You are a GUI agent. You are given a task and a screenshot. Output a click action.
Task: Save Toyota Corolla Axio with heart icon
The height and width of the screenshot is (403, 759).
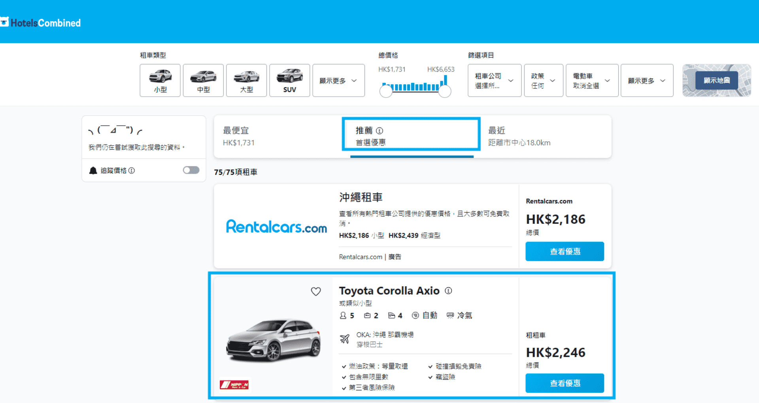[316, 291]
